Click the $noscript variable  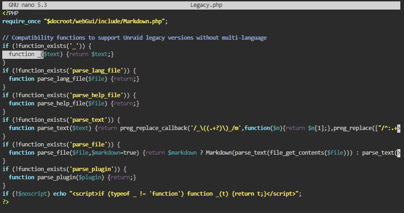tap(32, 194)
